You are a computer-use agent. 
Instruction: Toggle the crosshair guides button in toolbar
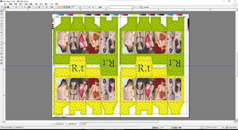(x=84, y=7)
